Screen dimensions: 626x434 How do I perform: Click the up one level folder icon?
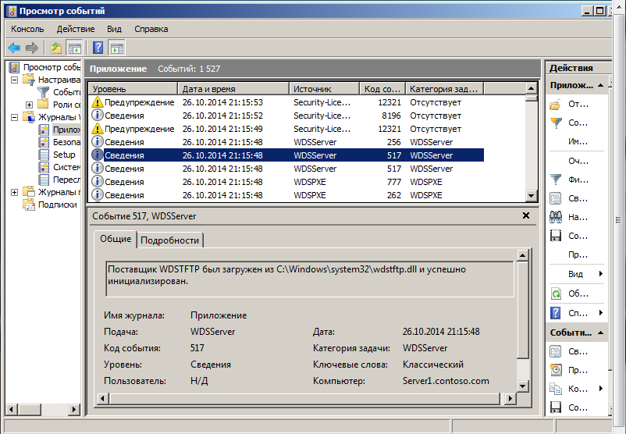pos(56,48)
